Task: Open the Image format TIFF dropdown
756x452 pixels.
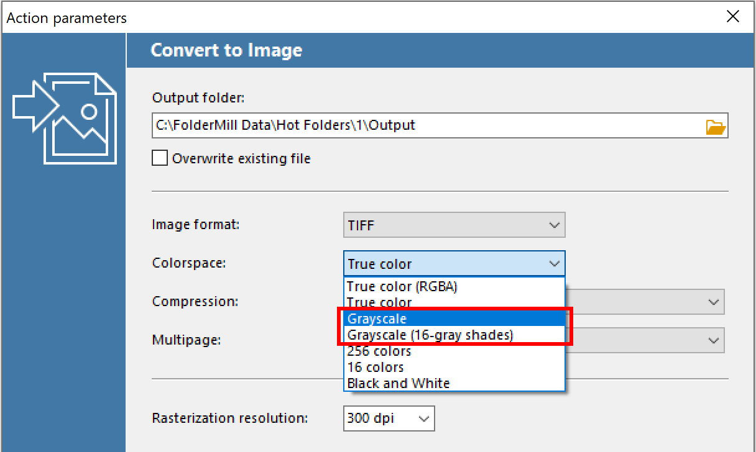Action: (454, 225)
